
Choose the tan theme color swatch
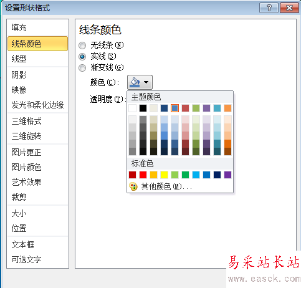tap(153, 108)
